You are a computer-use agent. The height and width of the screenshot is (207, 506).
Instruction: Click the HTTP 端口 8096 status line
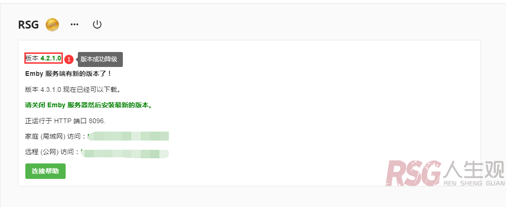click(66, 121)
